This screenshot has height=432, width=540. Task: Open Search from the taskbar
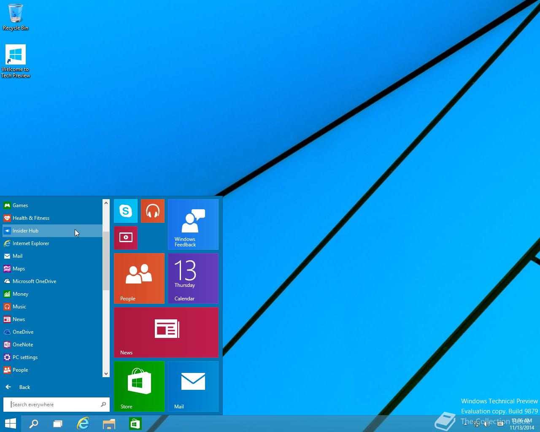(x=34, y=424)
